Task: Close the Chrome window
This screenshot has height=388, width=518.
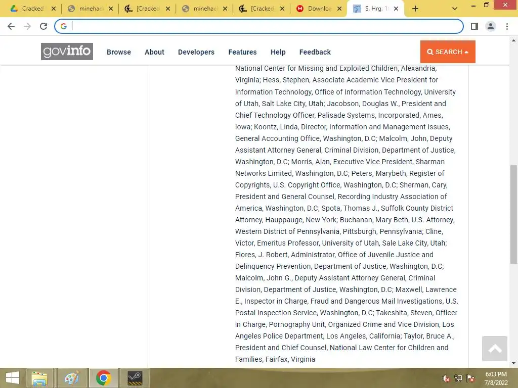Action: (505, 5)
